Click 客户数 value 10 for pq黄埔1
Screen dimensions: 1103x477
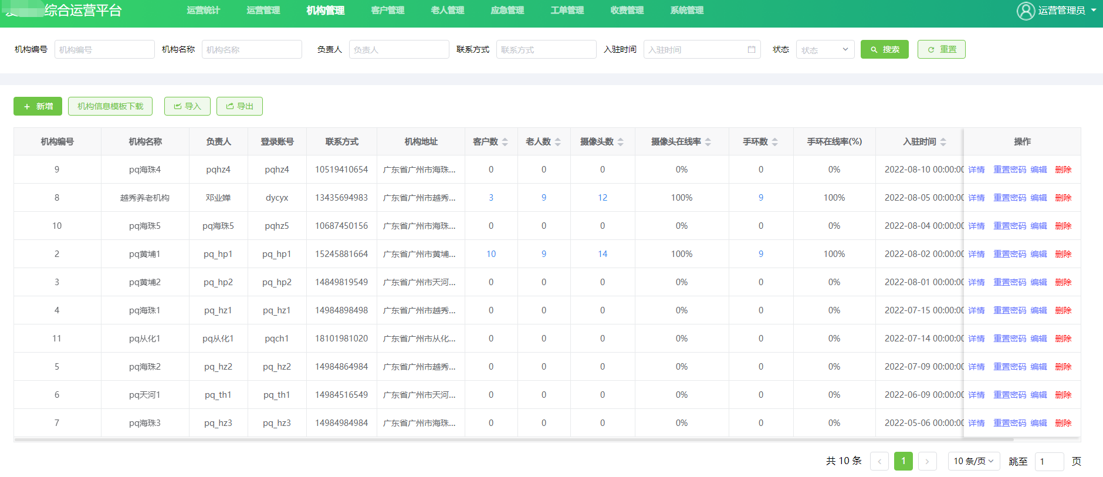[491, 254]
